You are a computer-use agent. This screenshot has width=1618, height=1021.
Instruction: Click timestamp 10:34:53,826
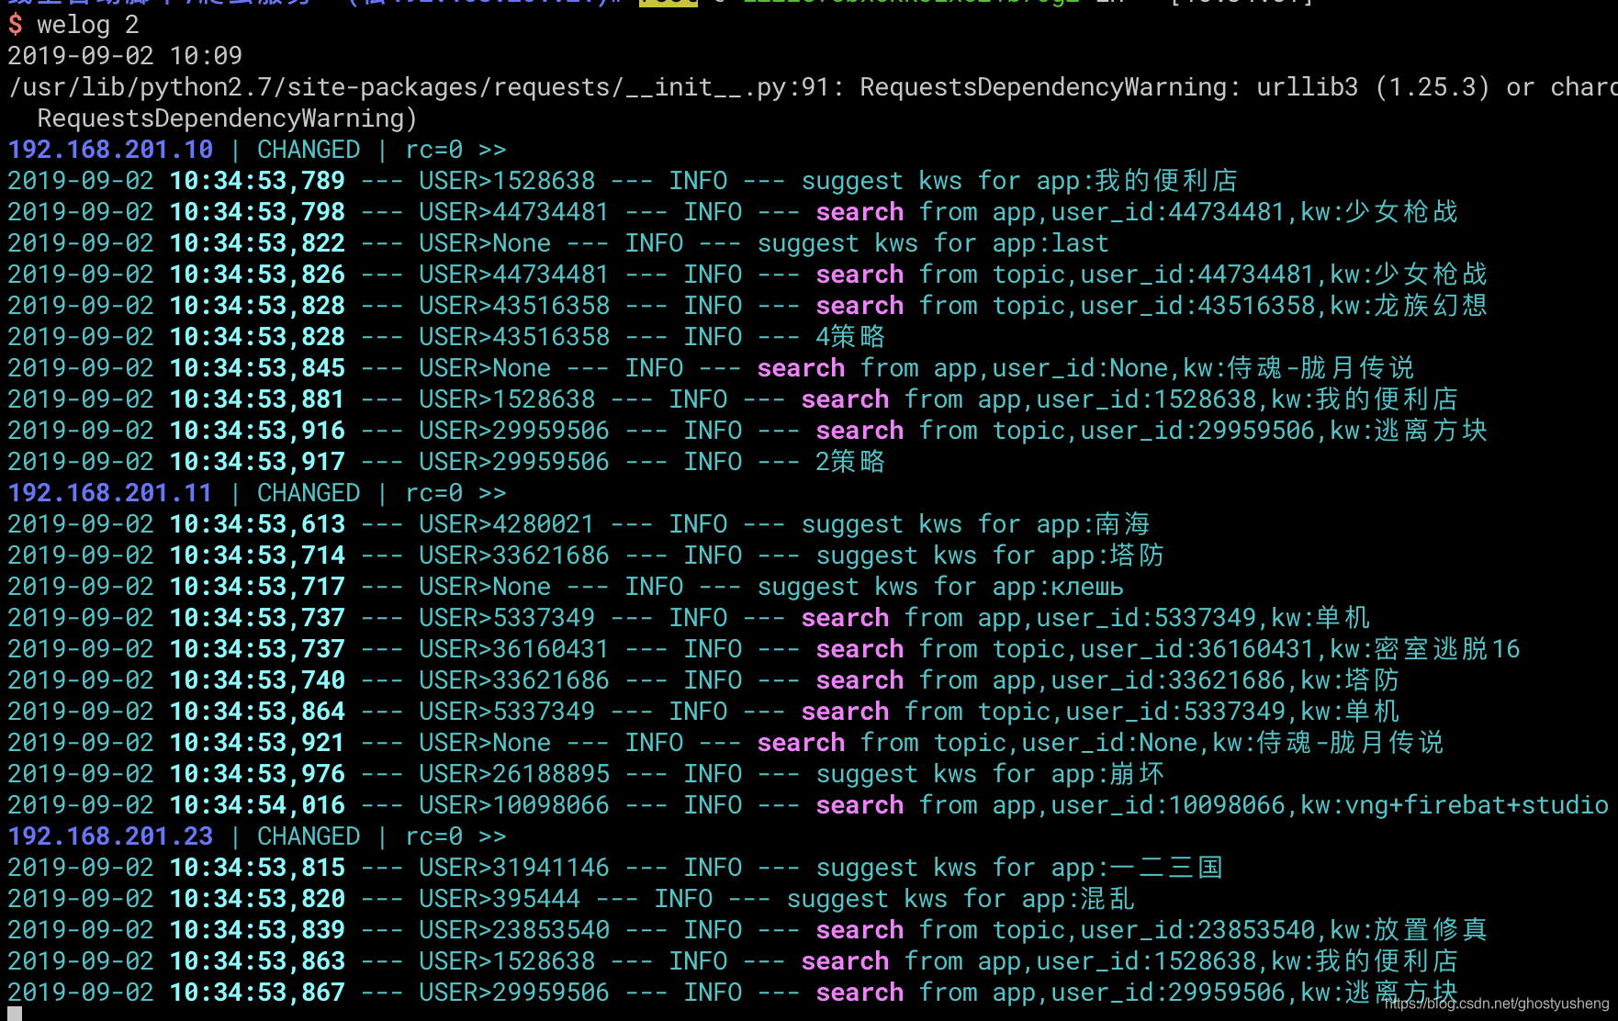[257, 275]
